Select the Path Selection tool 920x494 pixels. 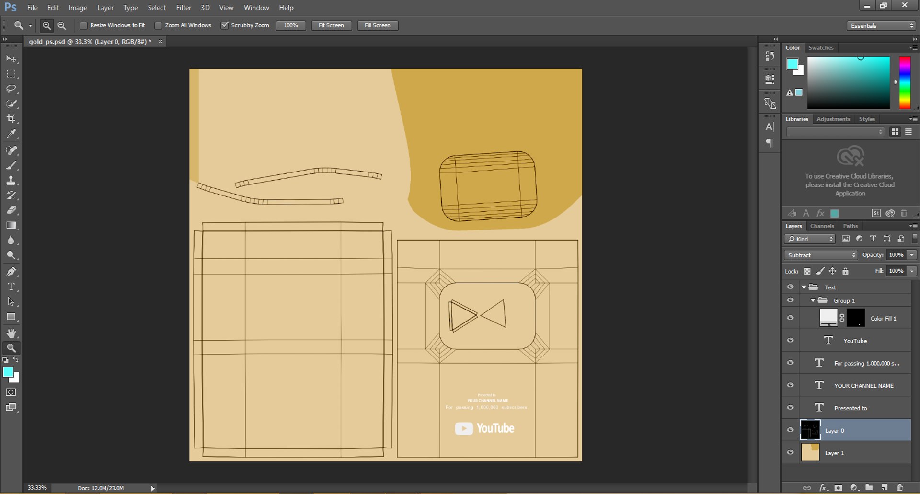11,301
